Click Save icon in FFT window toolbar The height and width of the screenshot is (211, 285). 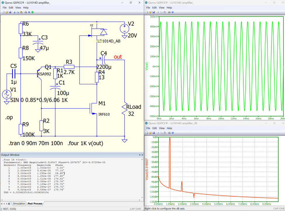coord(154,133)
